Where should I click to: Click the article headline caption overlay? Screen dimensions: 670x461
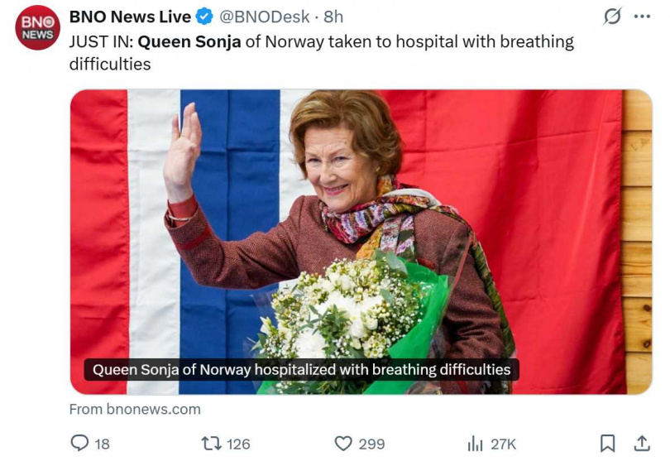(301, 369)
